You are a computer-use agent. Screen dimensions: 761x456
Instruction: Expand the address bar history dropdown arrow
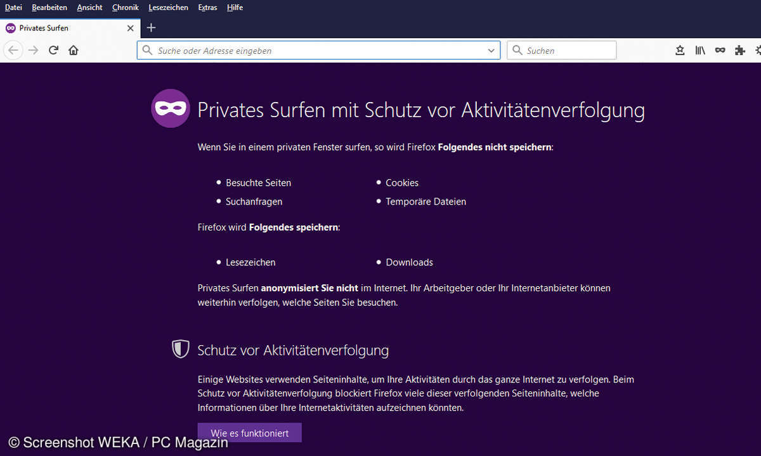pos(491,50)
